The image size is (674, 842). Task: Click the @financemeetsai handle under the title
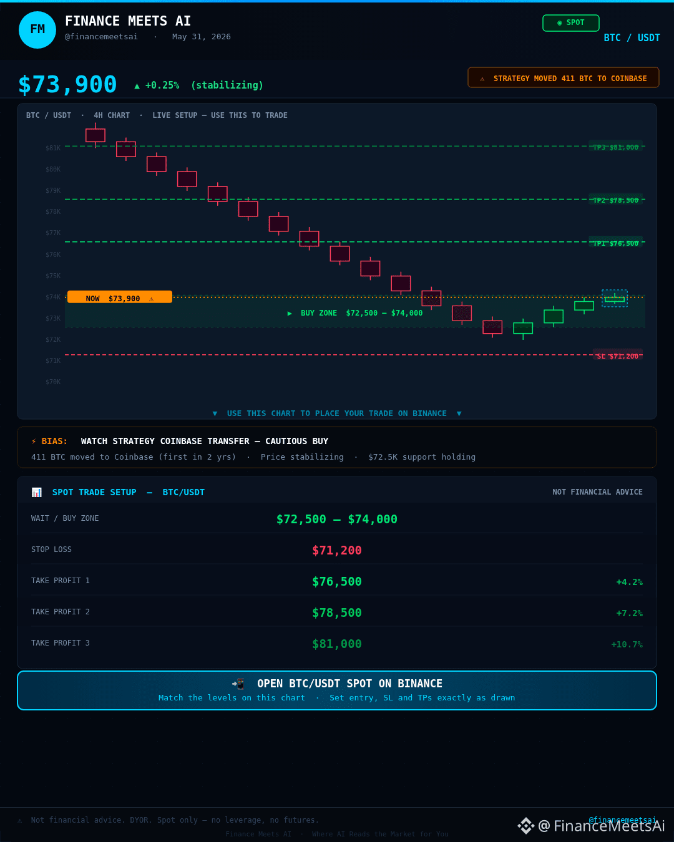[x=101, y=37]
